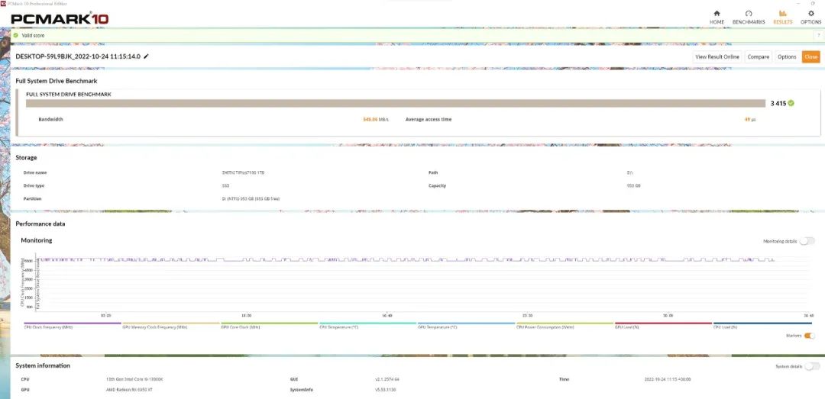Click the Monitoring heading
This screenshot has width=825, height=399.
coord(37,240)
